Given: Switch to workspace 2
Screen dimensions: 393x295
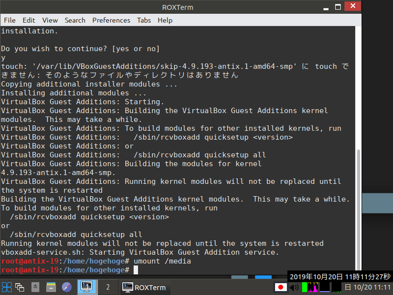Looking at the screenshot, I should [108, 287].
